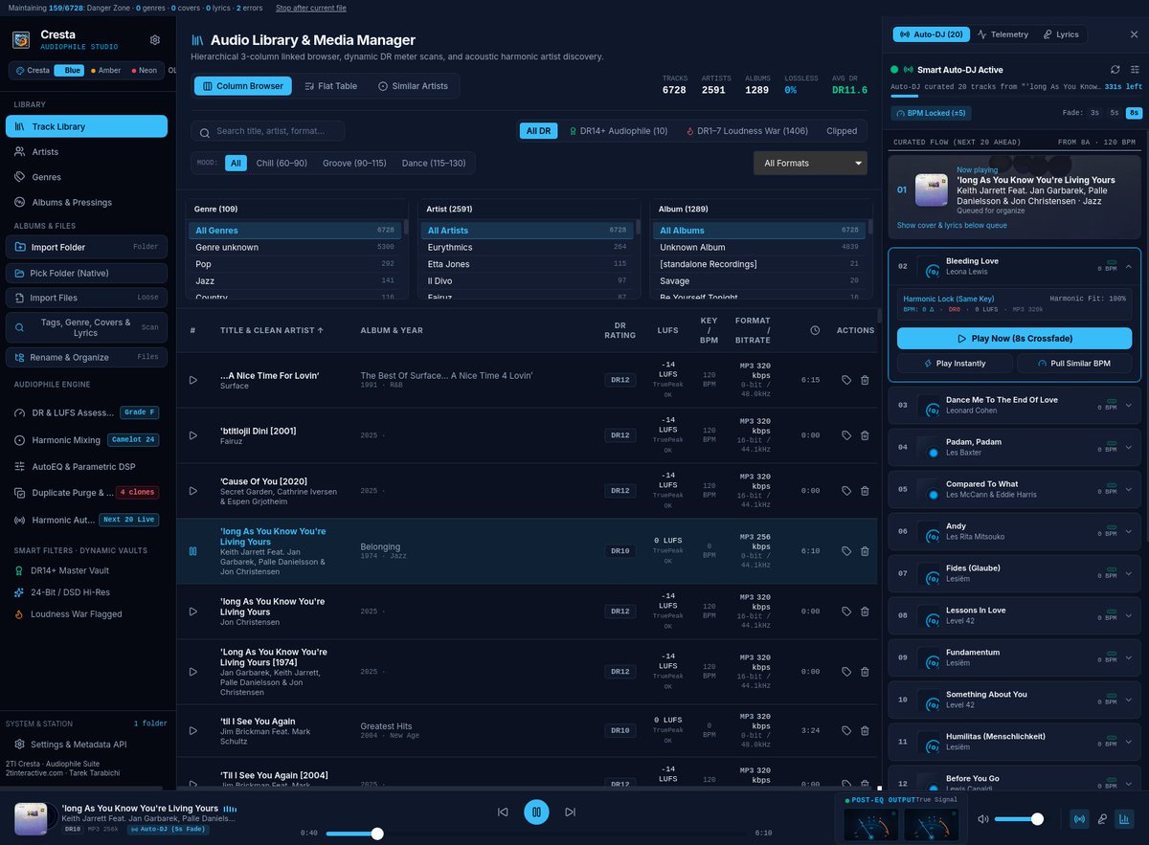Click Play Now (8s Crossfade)

(1014, 339)
